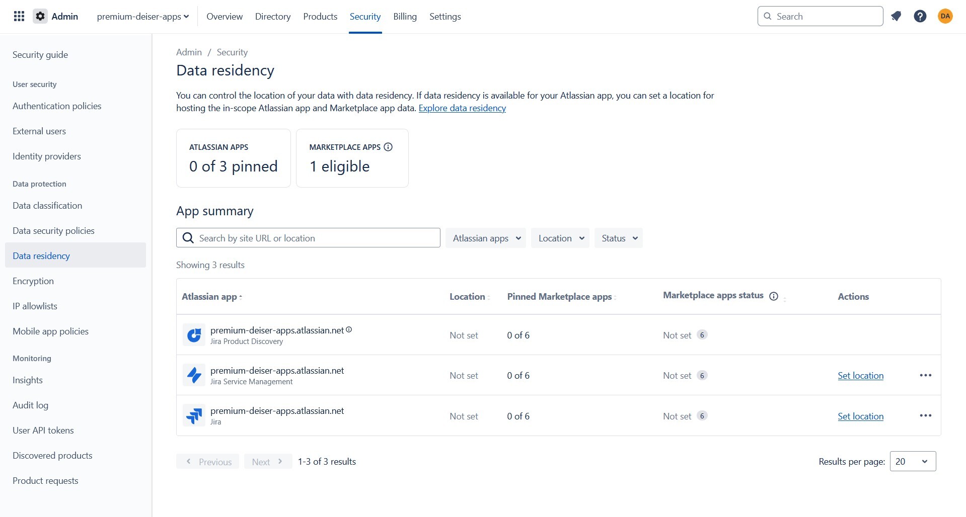Select the Security tab

point(365,16)
